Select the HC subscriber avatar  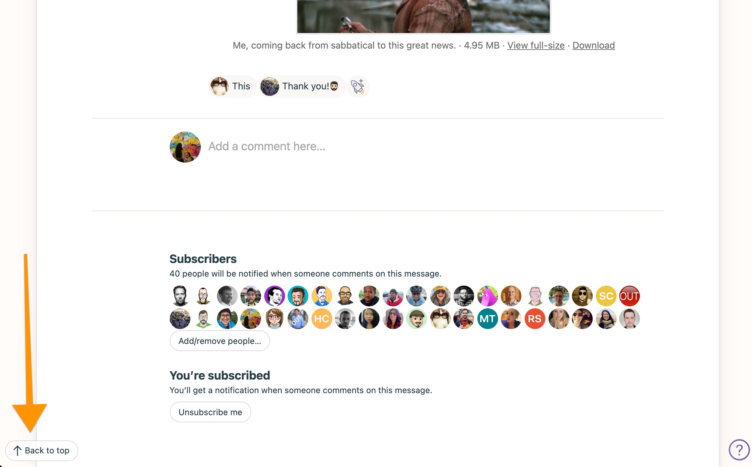[322, 319]
